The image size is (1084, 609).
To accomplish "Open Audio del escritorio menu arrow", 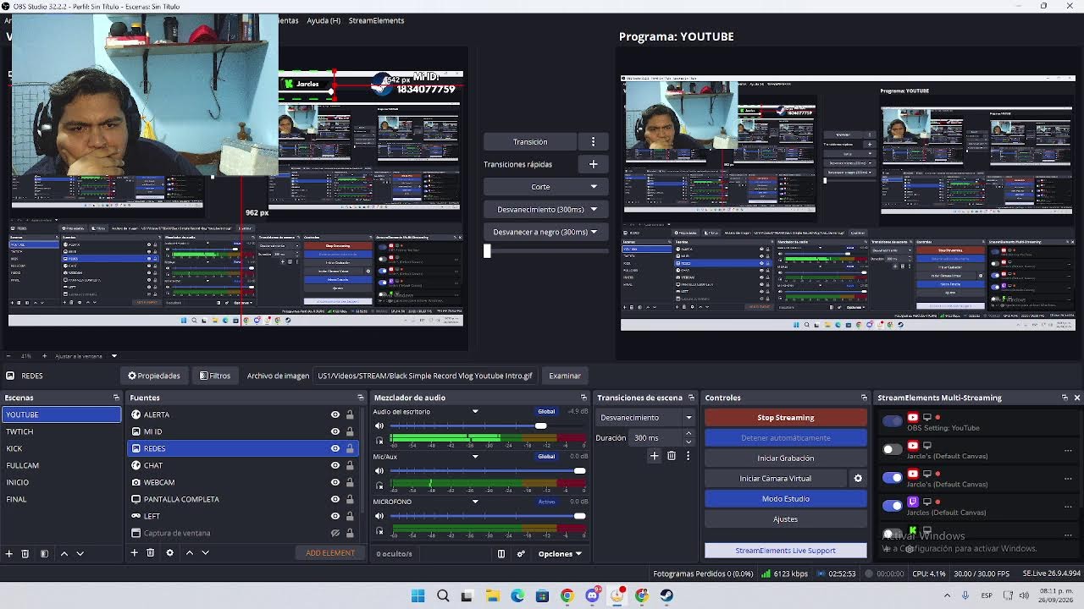I will click(x=475, y=412).
